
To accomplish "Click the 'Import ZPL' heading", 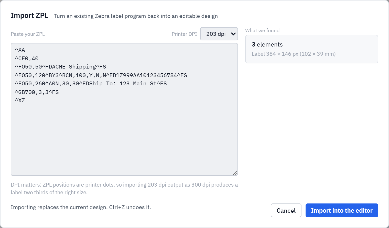I will 29,15.
